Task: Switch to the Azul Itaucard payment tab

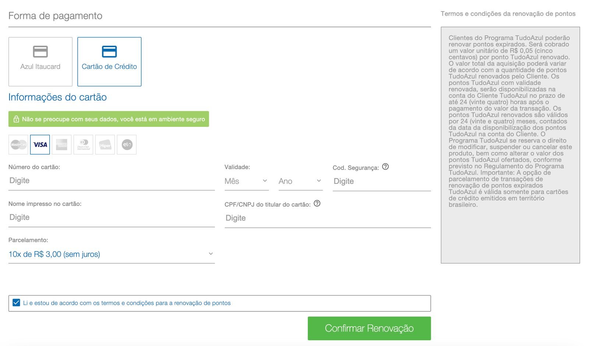Action: tap(40, 62)
